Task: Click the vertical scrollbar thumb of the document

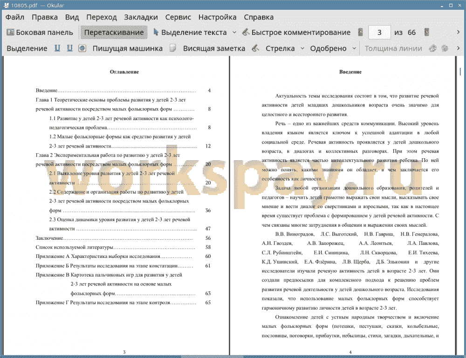Action: pyautogui.click(x=460, y=71)
